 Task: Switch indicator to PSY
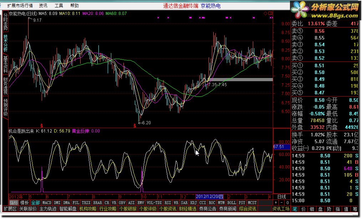point(242,203)
